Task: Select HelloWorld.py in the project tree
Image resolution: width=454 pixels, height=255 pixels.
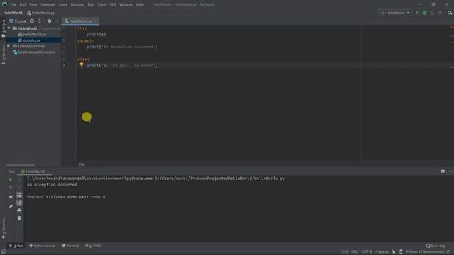Action: click(x=32, y=35)
